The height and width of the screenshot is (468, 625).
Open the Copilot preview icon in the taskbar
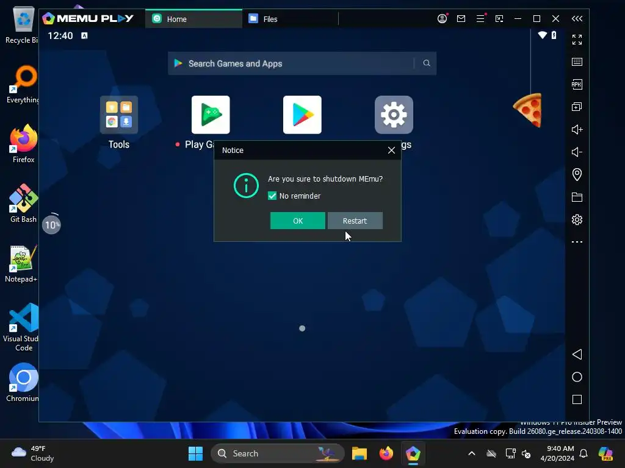605,453
